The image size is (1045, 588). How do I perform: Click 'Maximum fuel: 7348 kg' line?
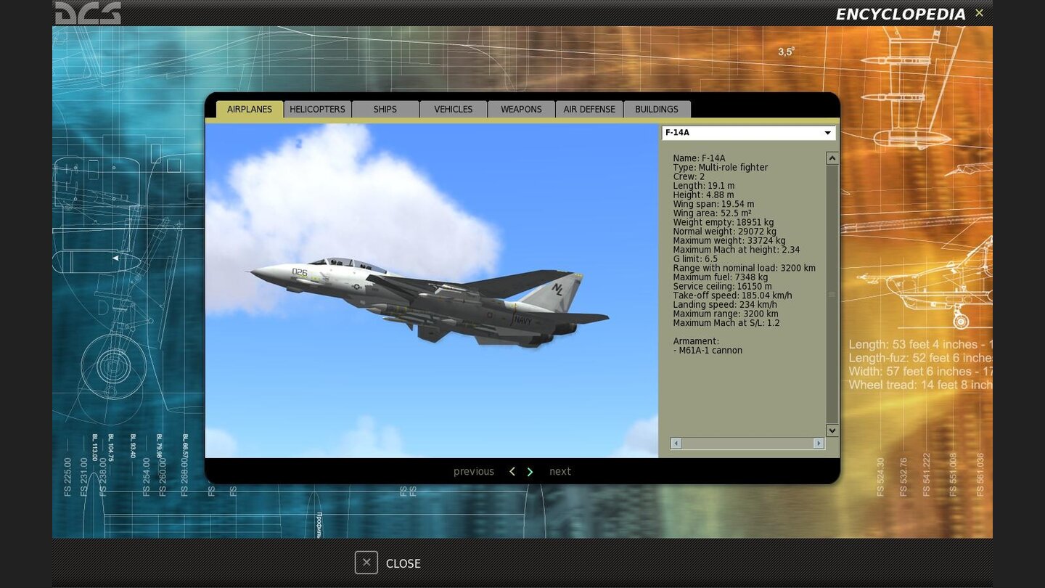click(720, 277)
